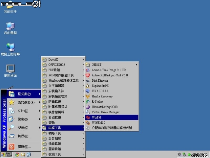
Task: Open the 燒錄軟體 submenu
Action: click(63, 144)
